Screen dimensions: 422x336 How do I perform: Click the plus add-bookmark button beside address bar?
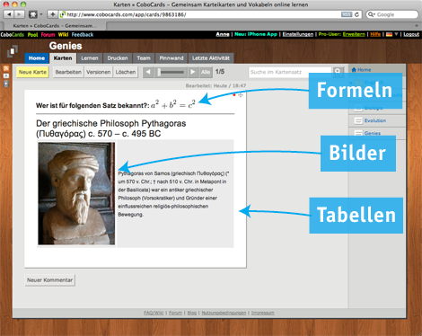[x=52, y=14]
